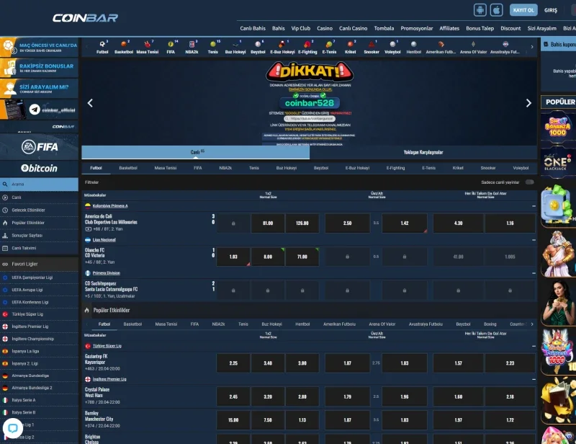
Task: Select Türkiye Süper Lig in sidebar
Action: coord(39,314)
